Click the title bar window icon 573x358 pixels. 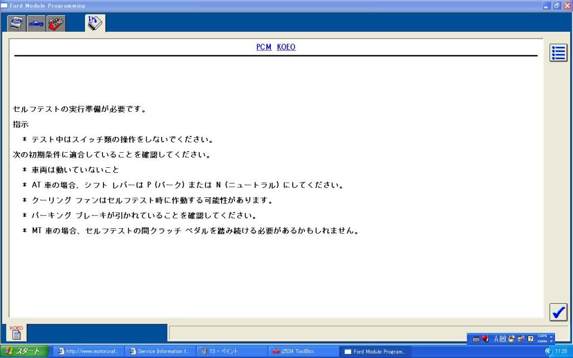point(4,6)
